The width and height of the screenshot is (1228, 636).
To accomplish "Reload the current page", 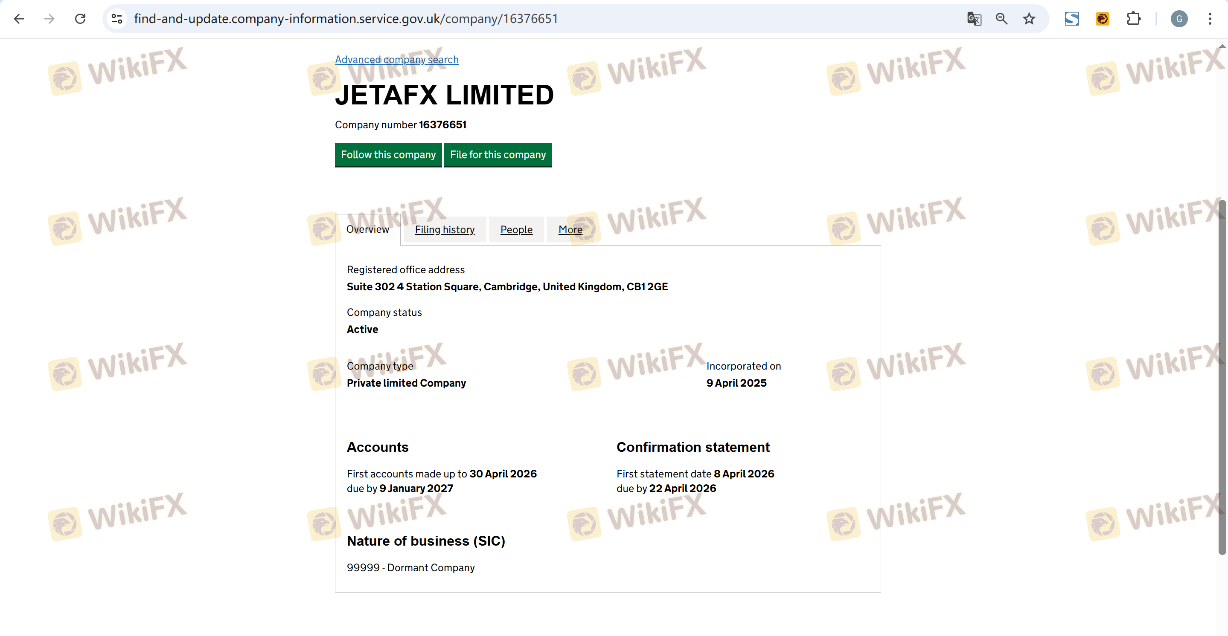I will [x=80, y=19].
